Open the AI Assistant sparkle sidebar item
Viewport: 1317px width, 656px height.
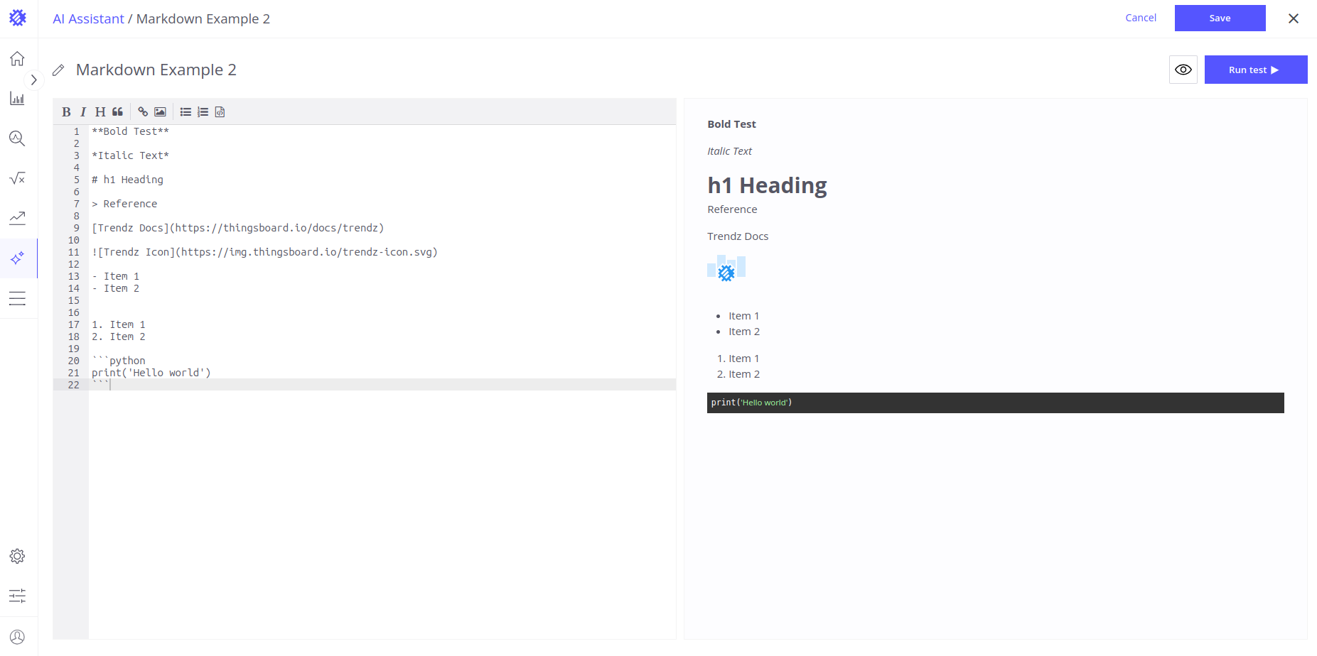click(18, 258)
